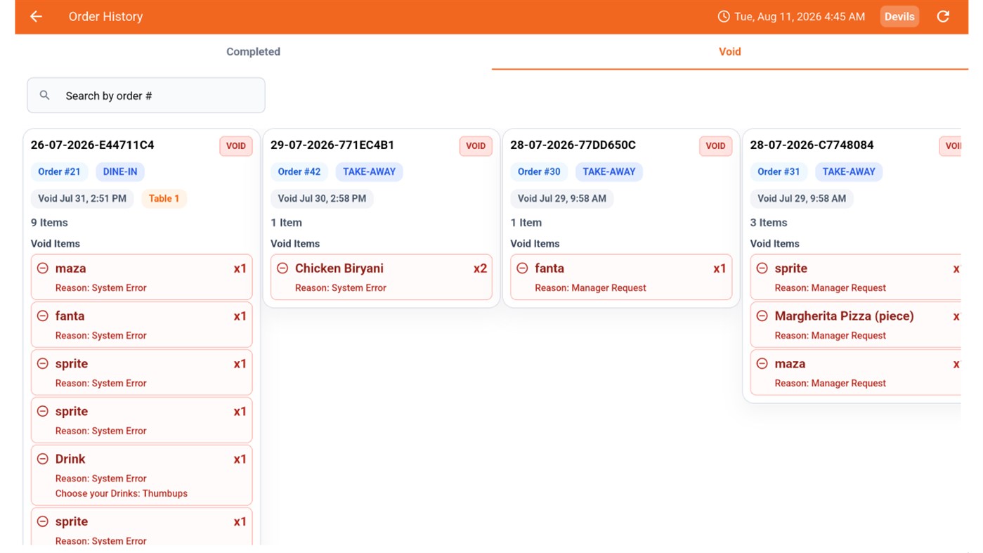Click the Table 1 chip
This screenshot has height=553, width=983.
coord(164,198)
